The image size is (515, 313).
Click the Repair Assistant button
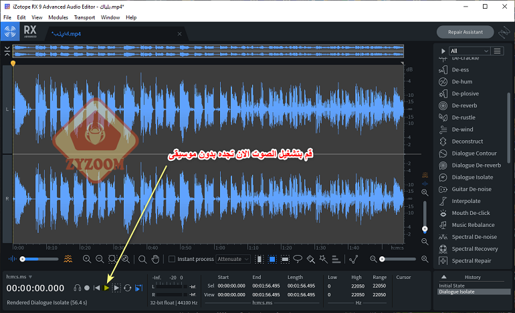point(465,32)
